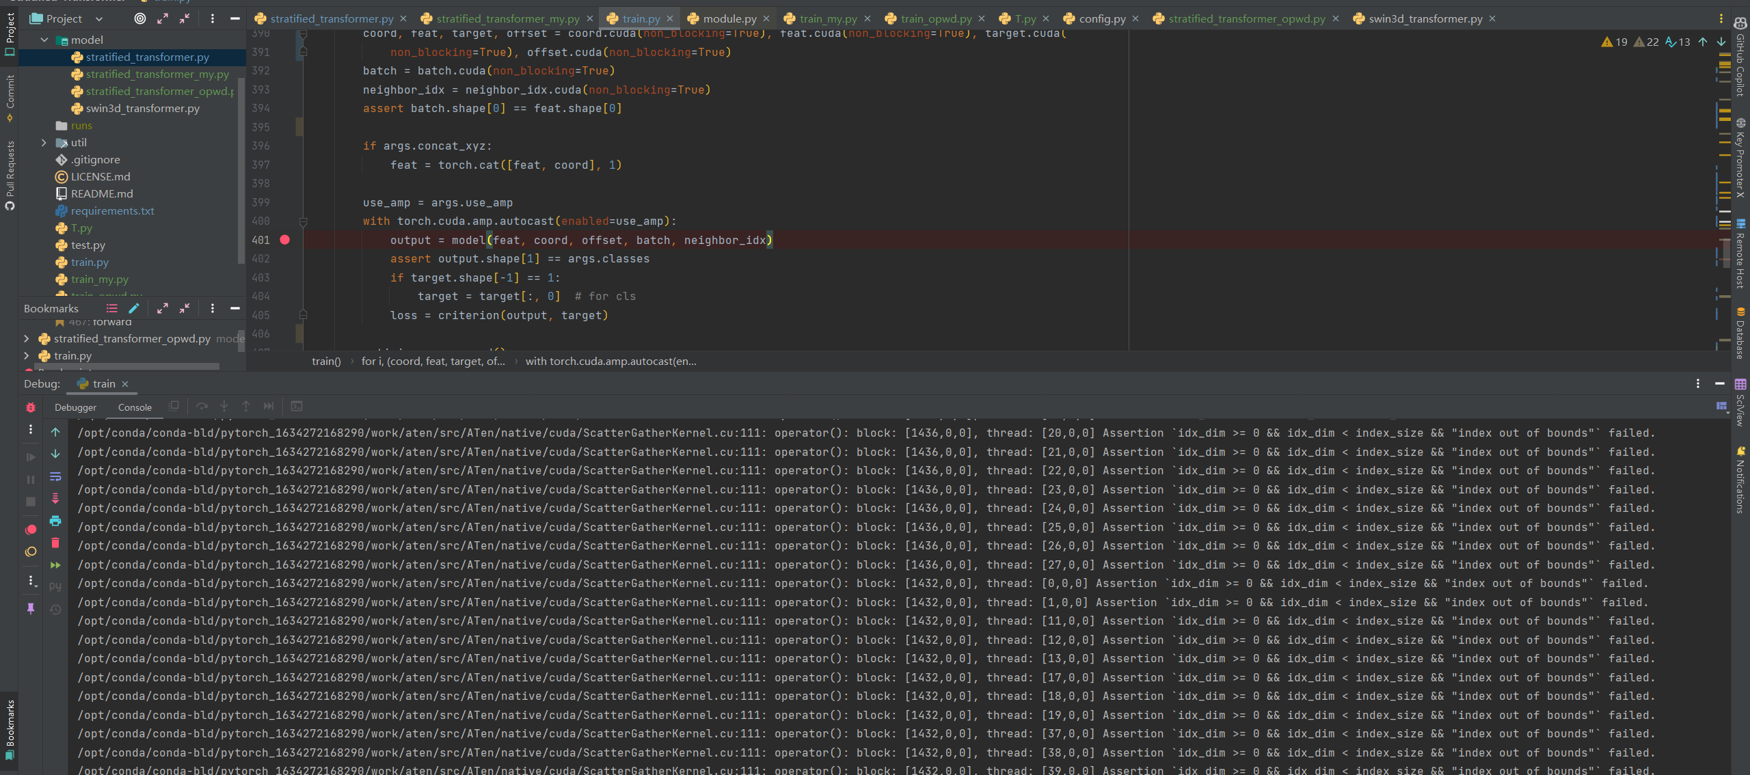Clear all console output with trash icon
This screenshot has height=775, width=1750.
coord(55,543)
